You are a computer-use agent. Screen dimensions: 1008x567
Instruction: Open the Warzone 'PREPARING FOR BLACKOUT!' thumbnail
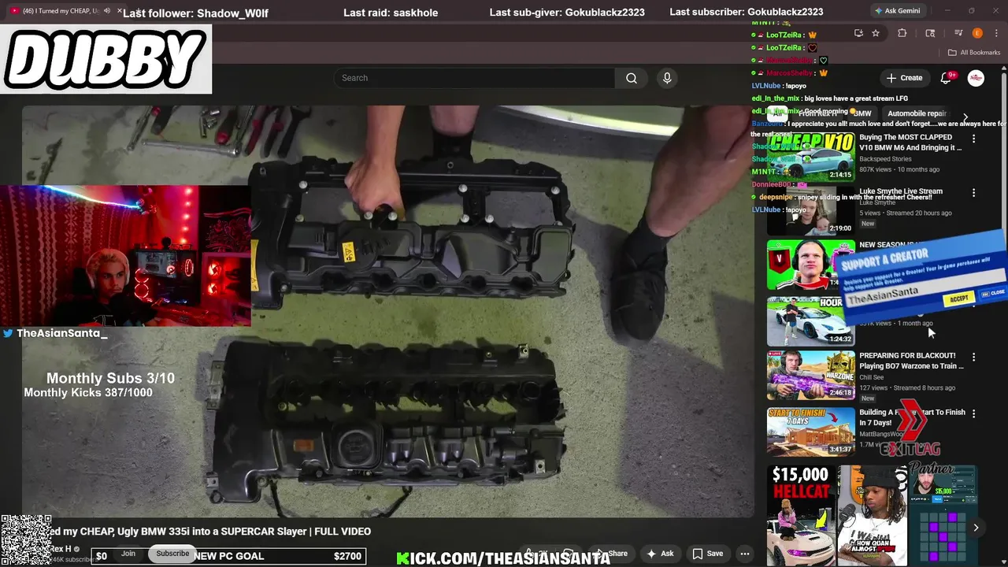[x=811, y=375]
